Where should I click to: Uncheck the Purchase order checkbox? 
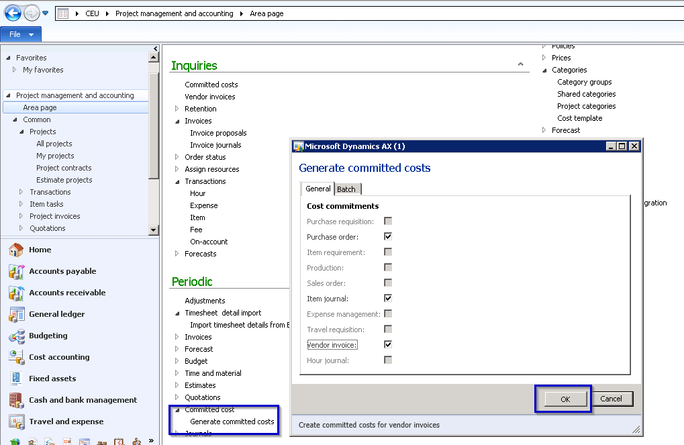tap(388, 237)
